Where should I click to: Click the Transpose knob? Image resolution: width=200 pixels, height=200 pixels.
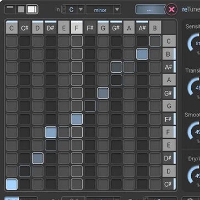[x=194, y=87]
